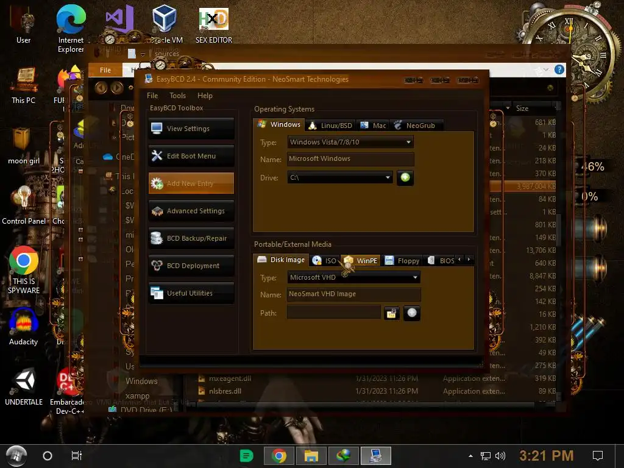The image size is (624, 468).
Task: Open File Explorer from the taskbar
Action: (311, 456)
